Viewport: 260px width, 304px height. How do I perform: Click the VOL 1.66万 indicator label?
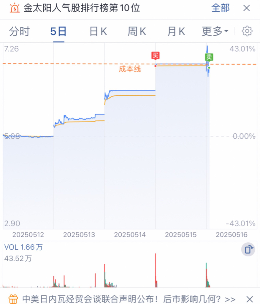[23, 247]
